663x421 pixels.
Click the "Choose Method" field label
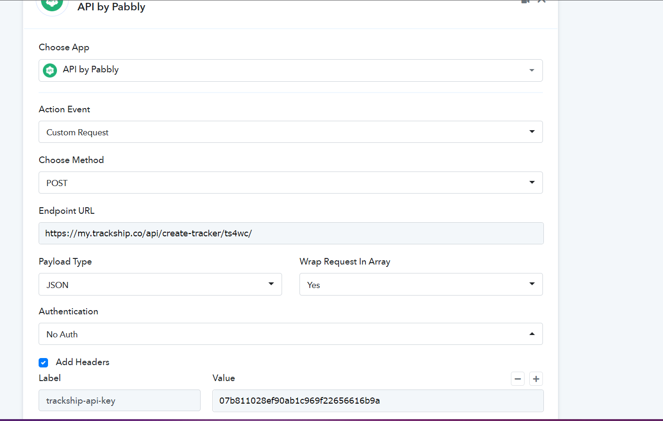[x=71, y=160]
